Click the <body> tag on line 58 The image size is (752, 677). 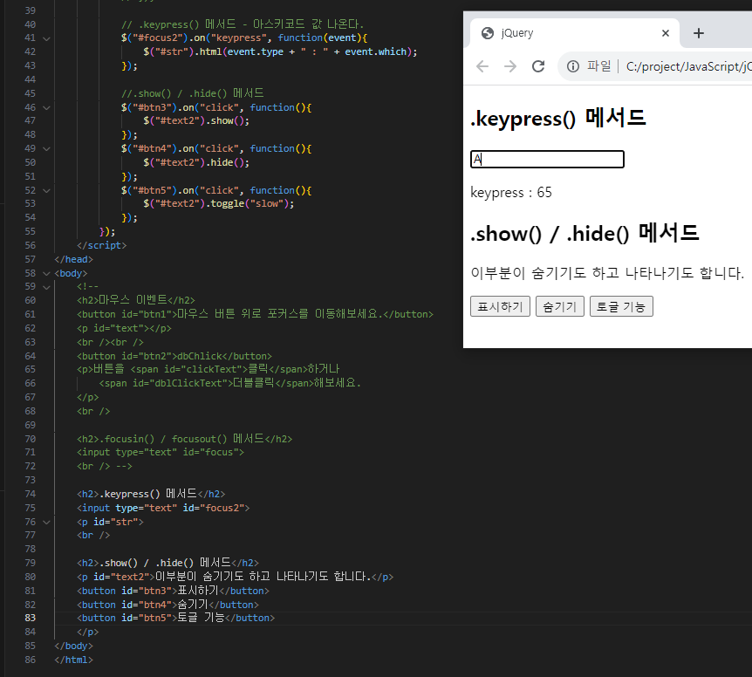point(71,273)
